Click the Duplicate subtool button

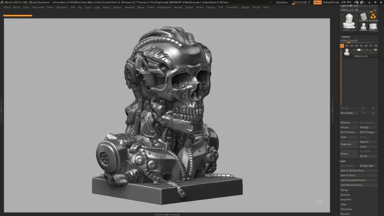tap(349, 144)
